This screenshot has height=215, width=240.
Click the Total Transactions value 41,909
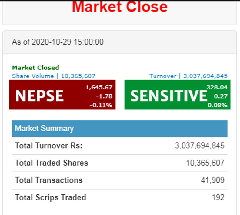[x=212, y=180]
